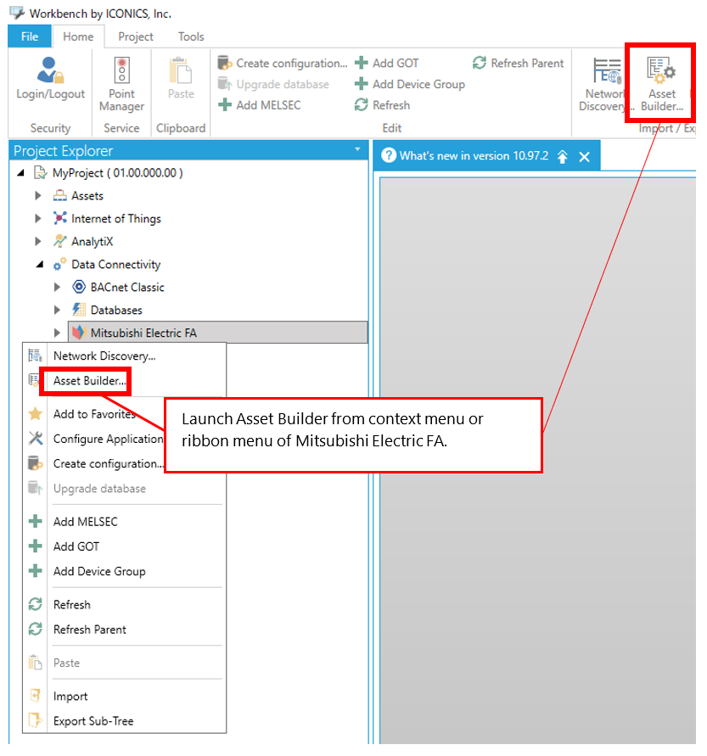This screenshot has width=707, height=756.
Task: Expand the Internet of Things node
Action: click(38, 218)
